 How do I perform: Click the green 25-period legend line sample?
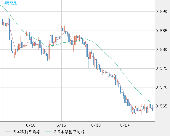[x=48, y=132]
